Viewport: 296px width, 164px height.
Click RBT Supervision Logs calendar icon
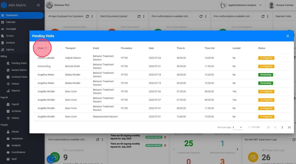point(253,157)
